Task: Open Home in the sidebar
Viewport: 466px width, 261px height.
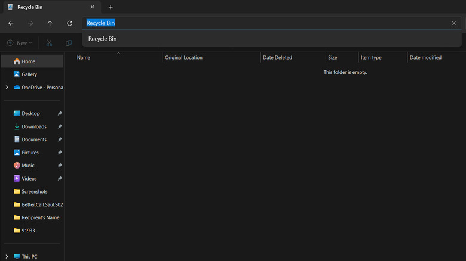Action: click(28, 61)
